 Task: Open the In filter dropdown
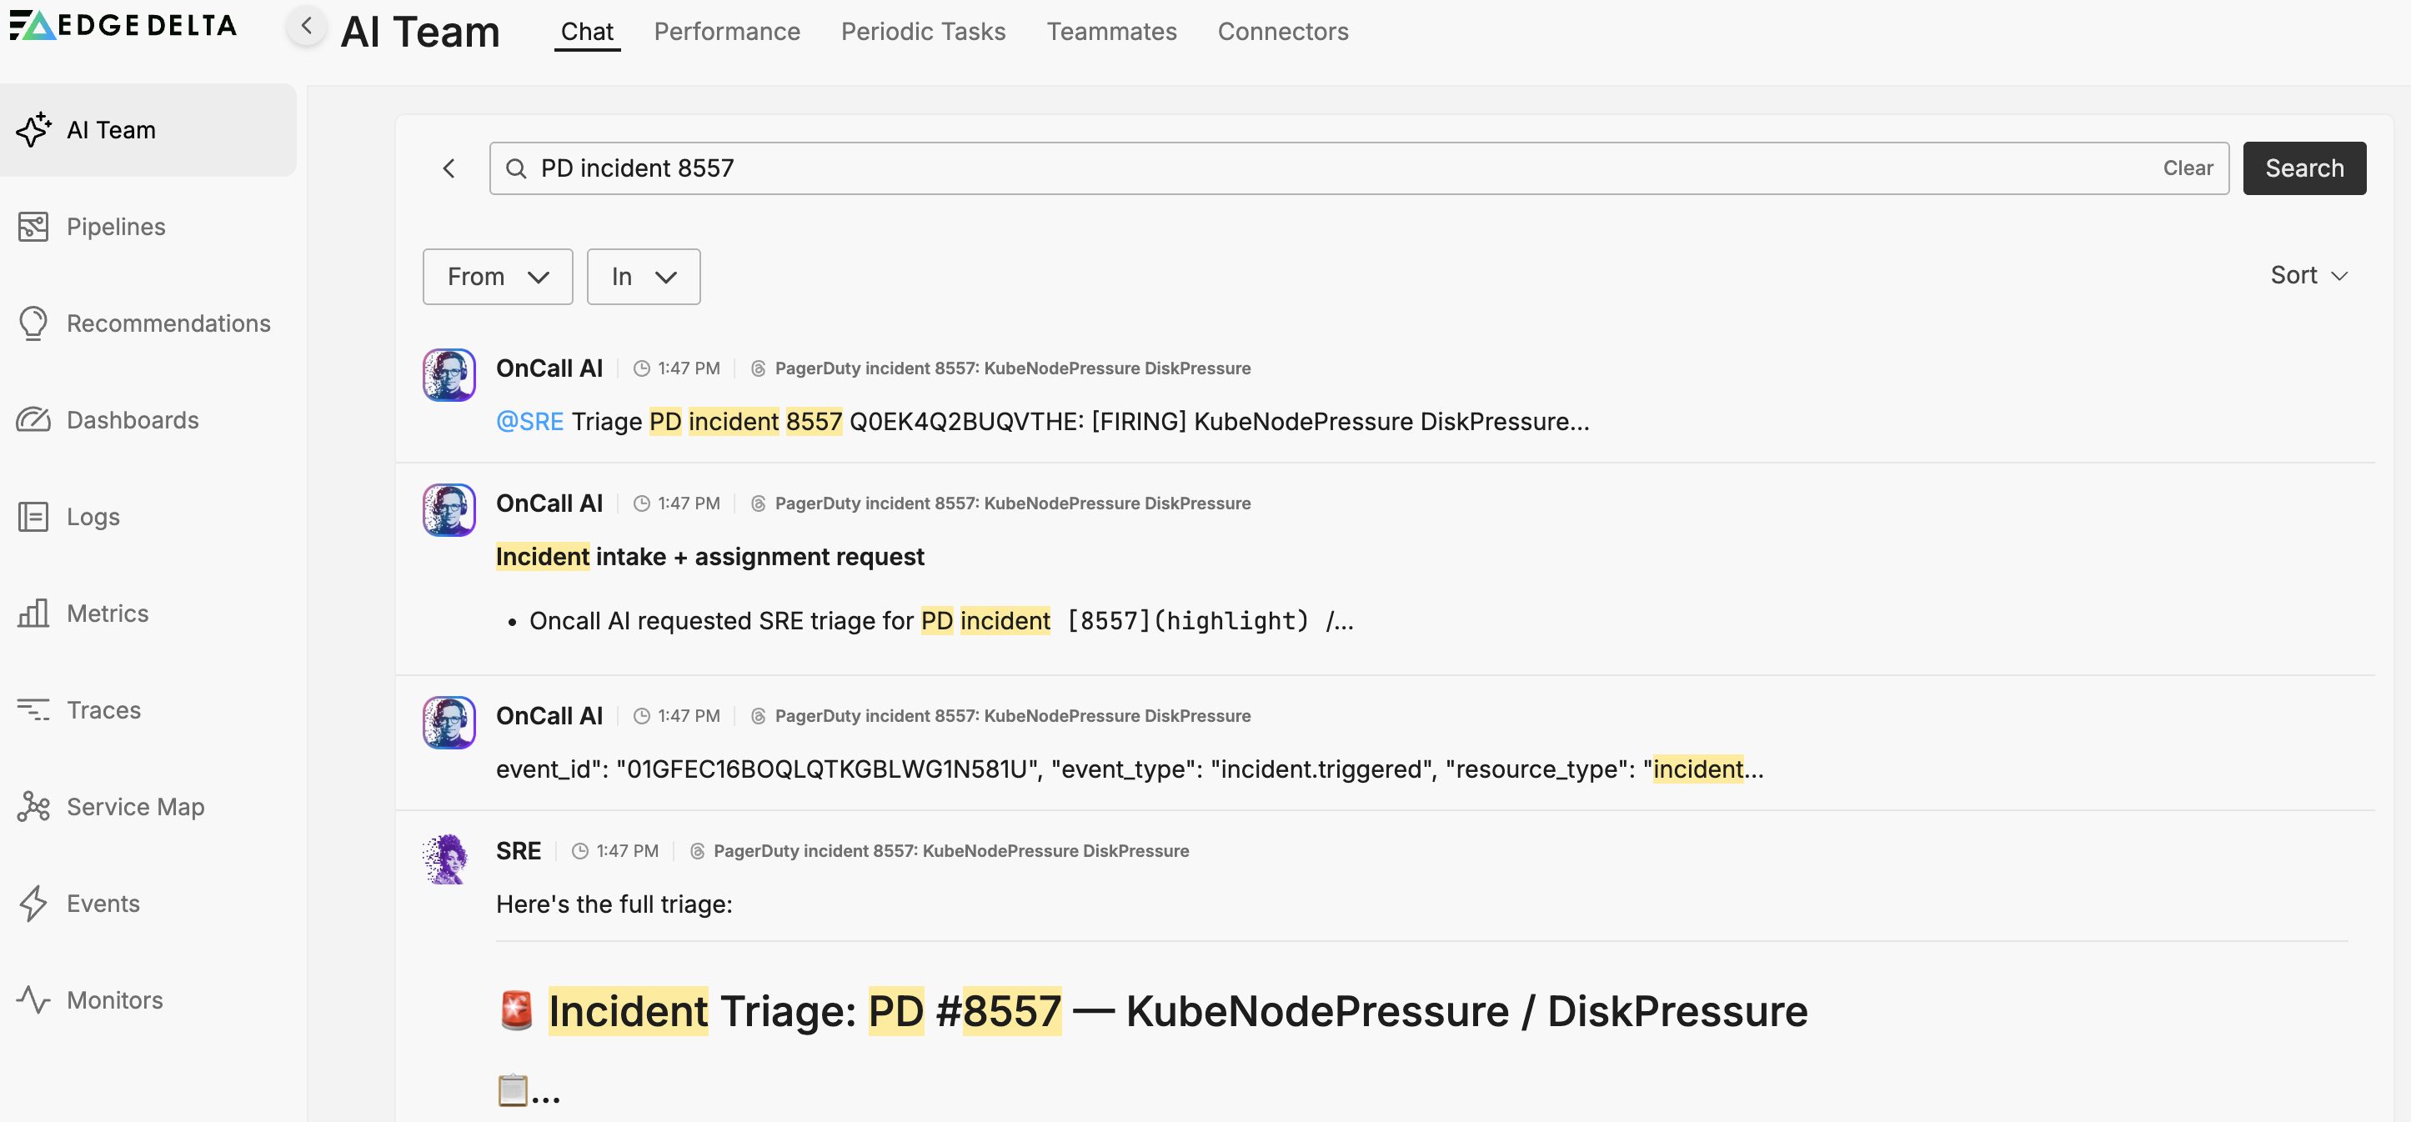643,276
